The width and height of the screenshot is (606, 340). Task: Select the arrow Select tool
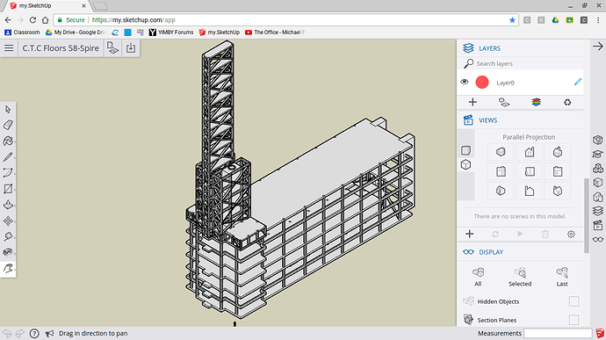(8, 110)
